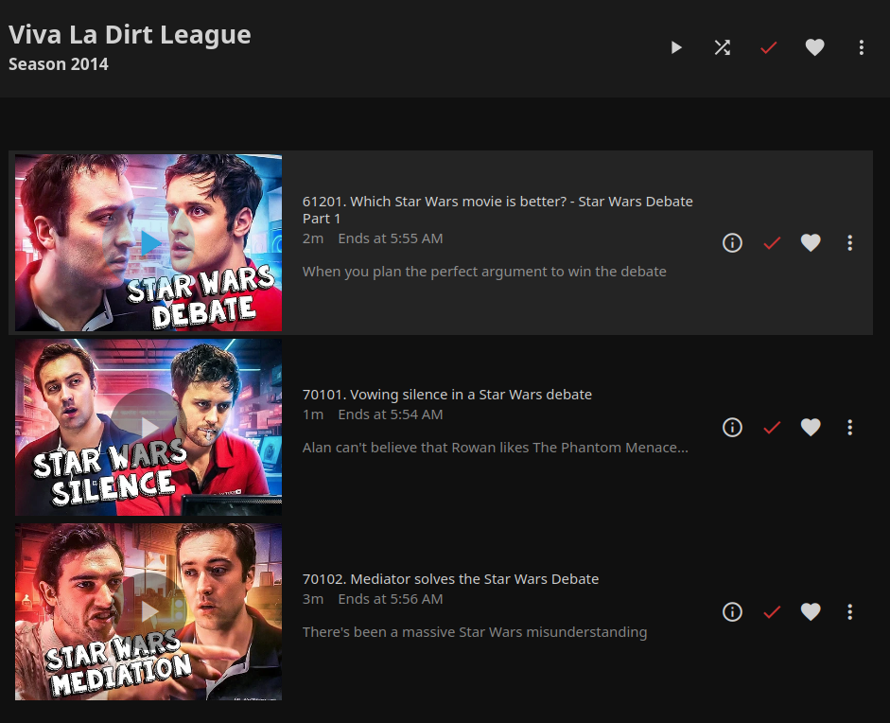Show info for episode 70102
The width and height of the screenshot is (890, 723).
[732, 611]
